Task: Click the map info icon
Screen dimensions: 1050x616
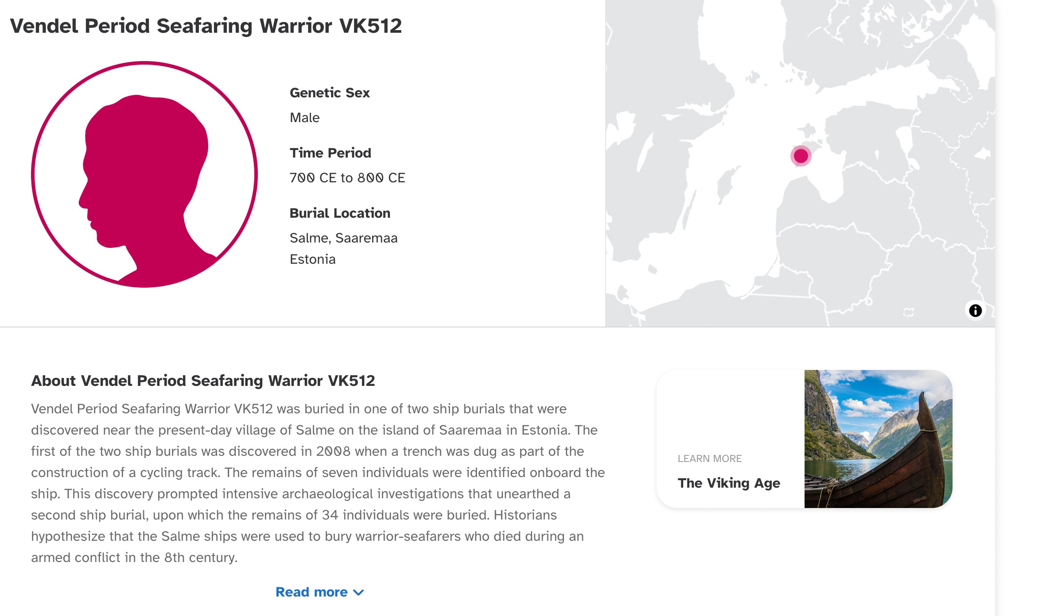Action: pos(975,311)
